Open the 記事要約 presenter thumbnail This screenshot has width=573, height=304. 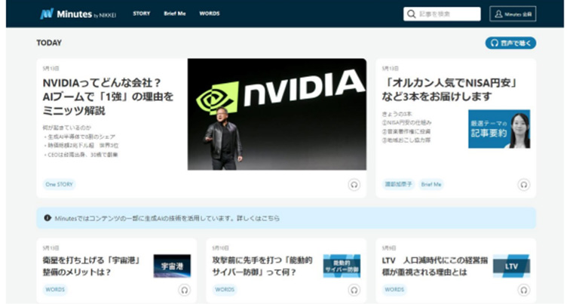point(499,129)
